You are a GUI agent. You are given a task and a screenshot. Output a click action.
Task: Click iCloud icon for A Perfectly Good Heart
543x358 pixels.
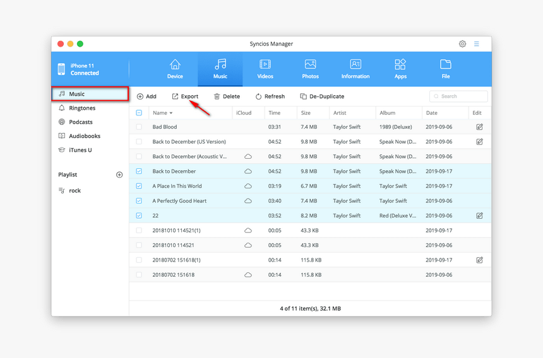click(248, 201)
